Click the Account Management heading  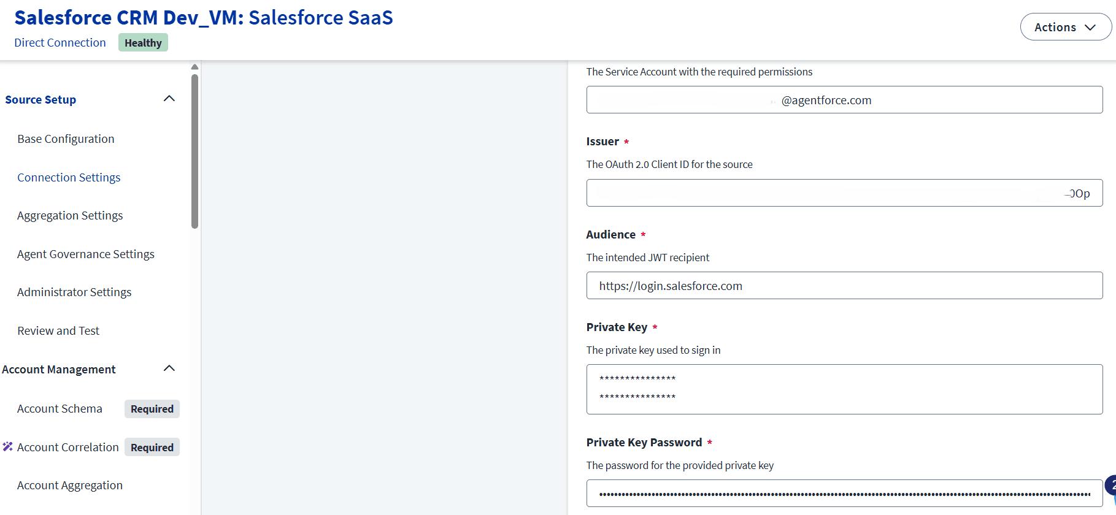58,370
